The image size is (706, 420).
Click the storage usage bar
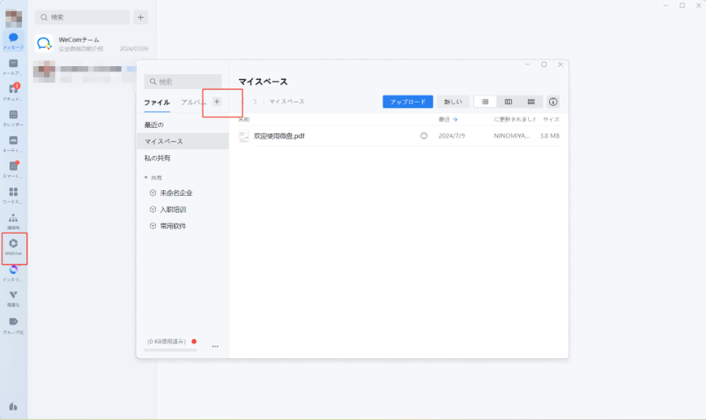coord(171,350)
